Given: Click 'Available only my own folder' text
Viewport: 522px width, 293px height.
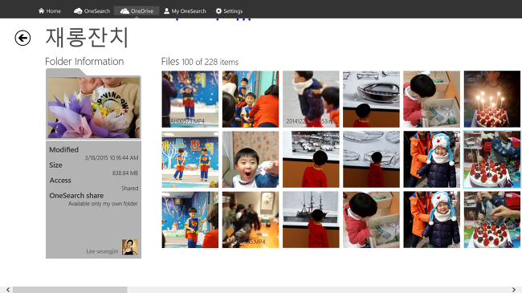Looking at the screenshot, I should (103, 204).
